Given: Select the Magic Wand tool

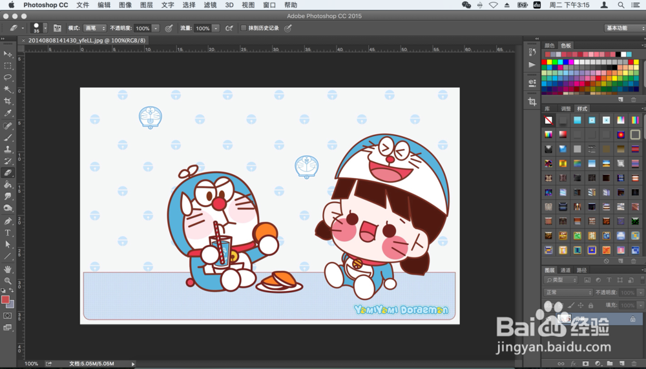Looking at the screenshot, I should 8,89.
